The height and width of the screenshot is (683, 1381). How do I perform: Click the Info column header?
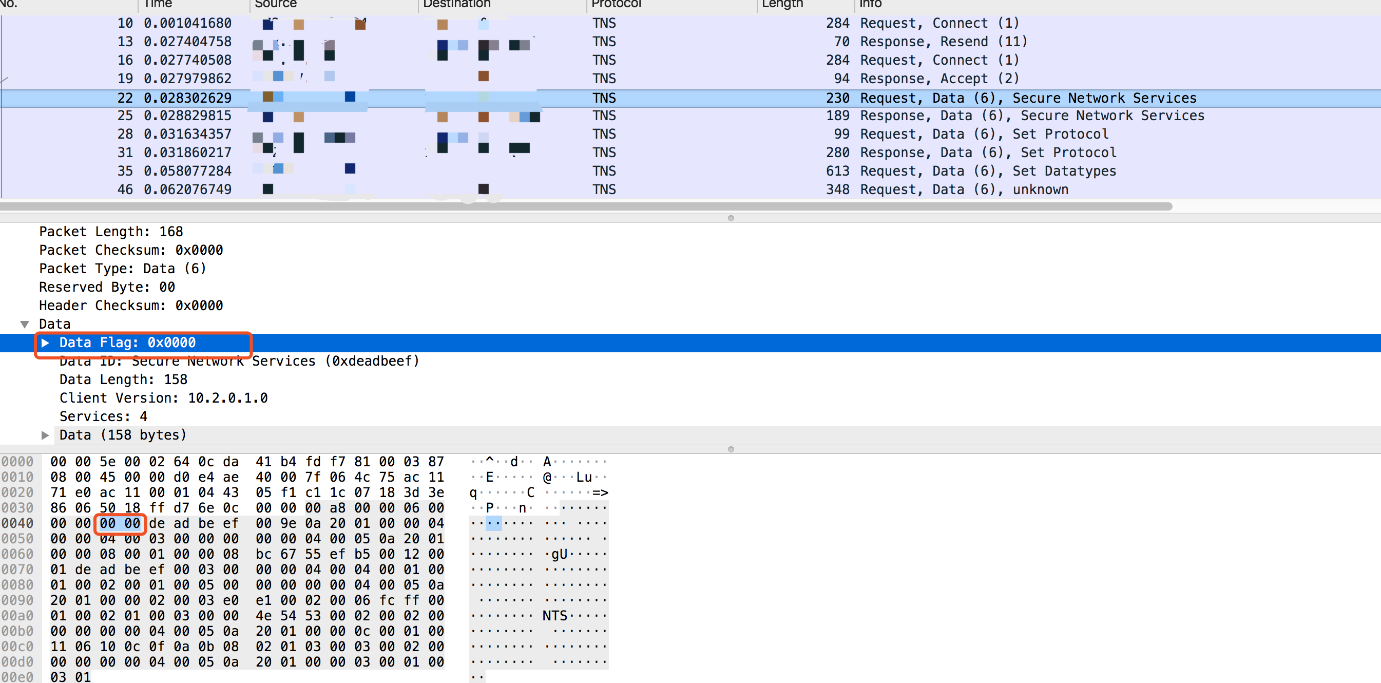click(x=870, y=4)
